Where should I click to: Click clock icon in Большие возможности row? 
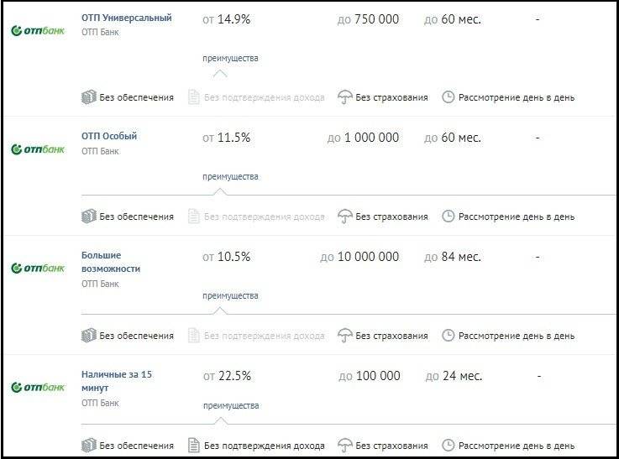tap(448, 336)
